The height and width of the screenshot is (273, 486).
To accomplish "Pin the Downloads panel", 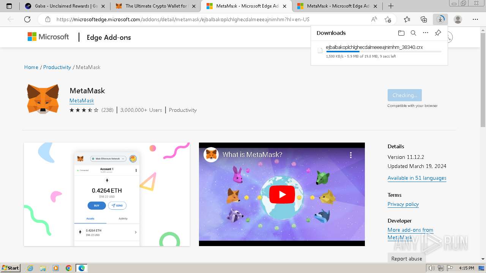I will (x=438, y=33).
